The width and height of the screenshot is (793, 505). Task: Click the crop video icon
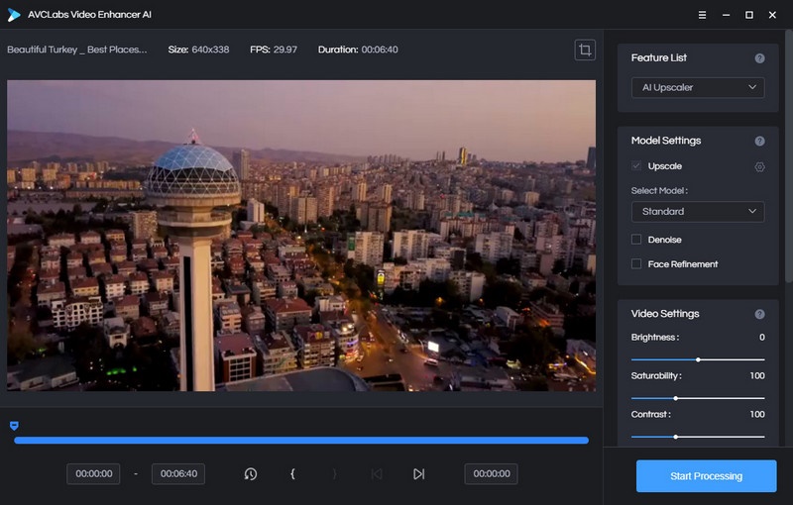click(x=585, y=50)
